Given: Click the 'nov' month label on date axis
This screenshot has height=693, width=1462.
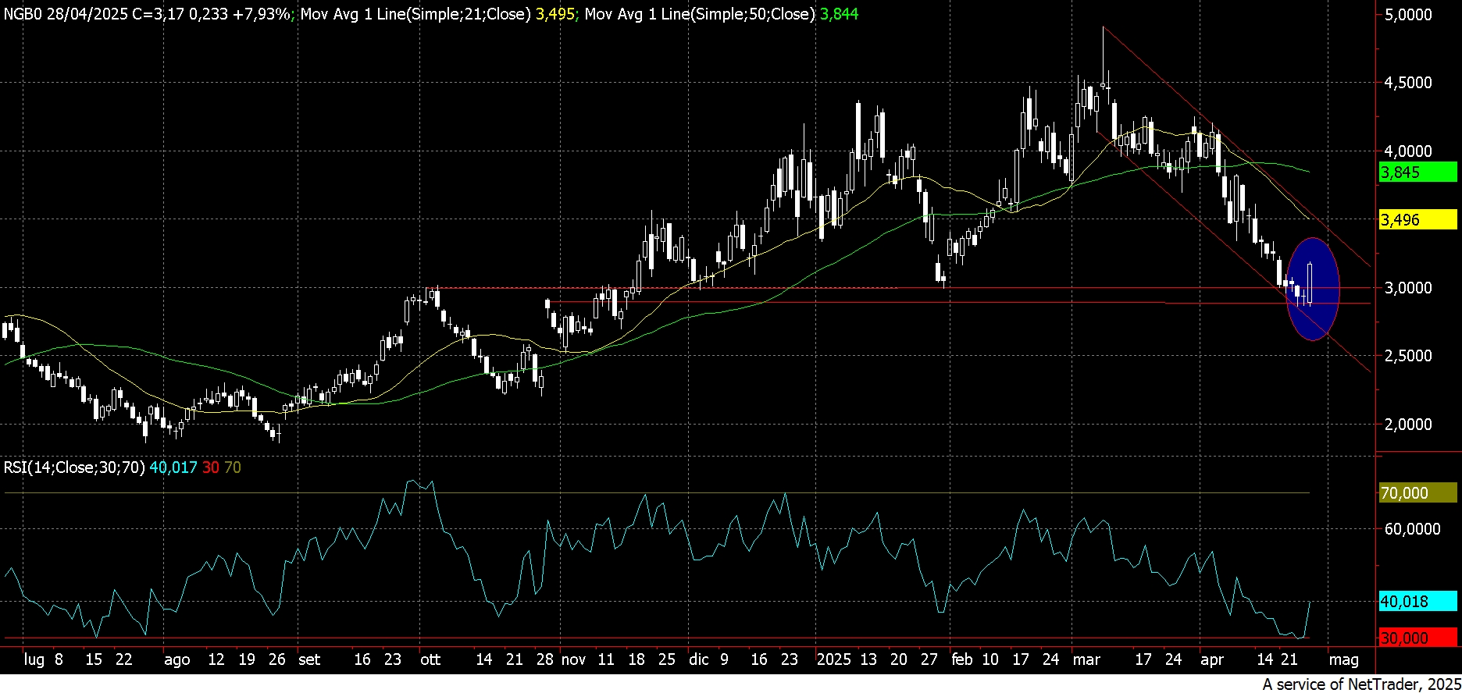Looking at the screenshot, I should click(573, 659).
